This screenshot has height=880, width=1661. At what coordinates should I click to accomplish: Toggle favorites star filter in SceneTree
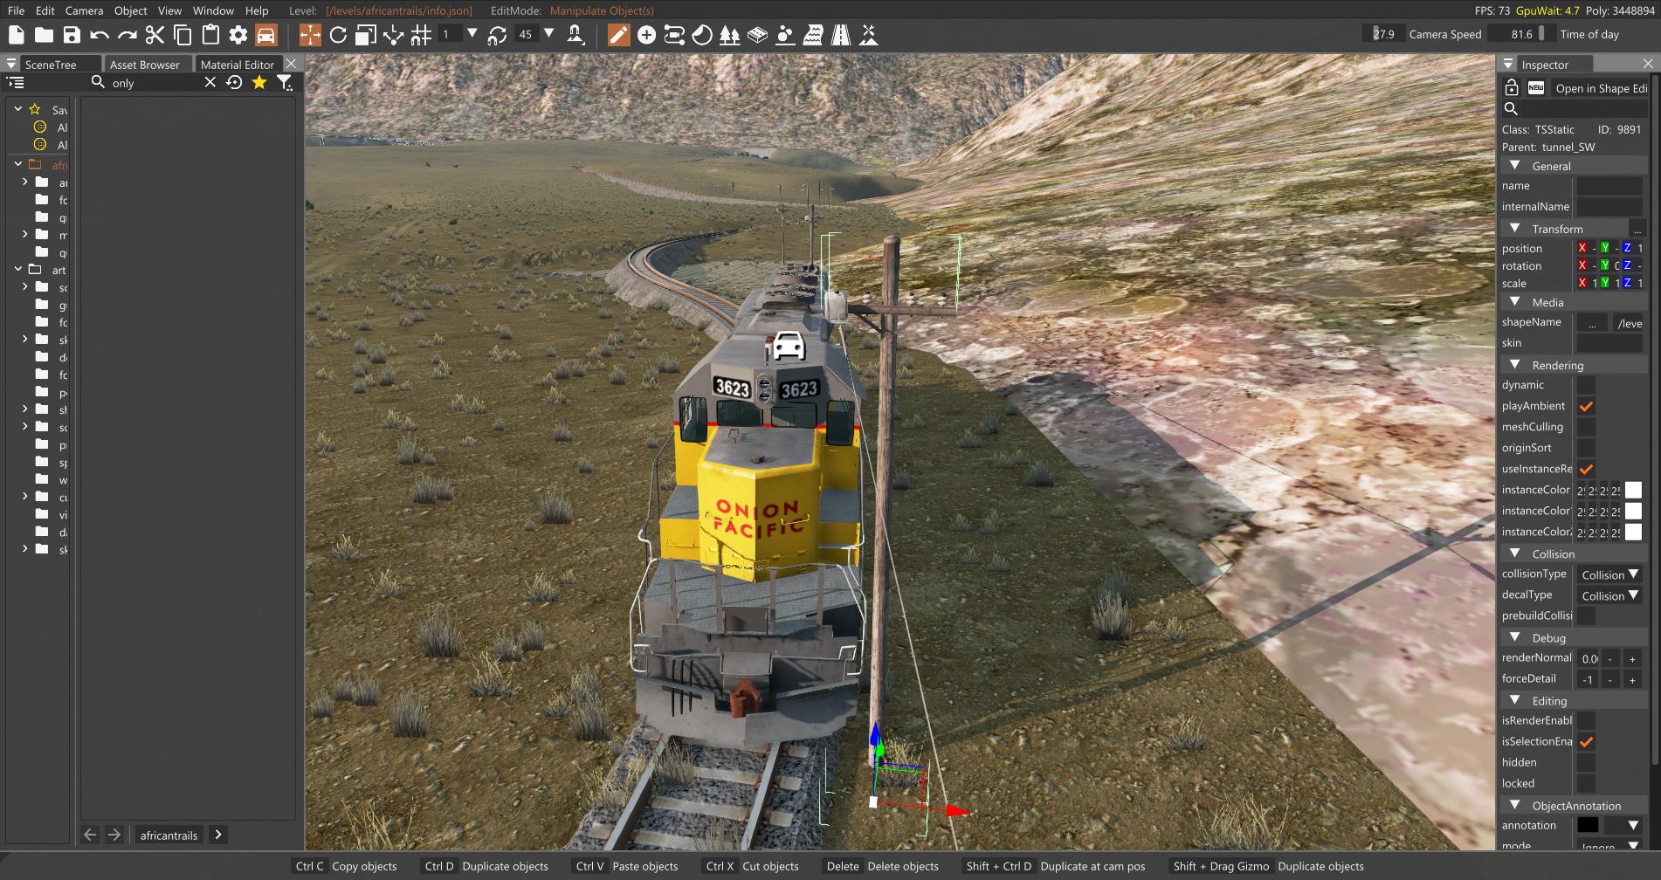(x=259, y=82)
